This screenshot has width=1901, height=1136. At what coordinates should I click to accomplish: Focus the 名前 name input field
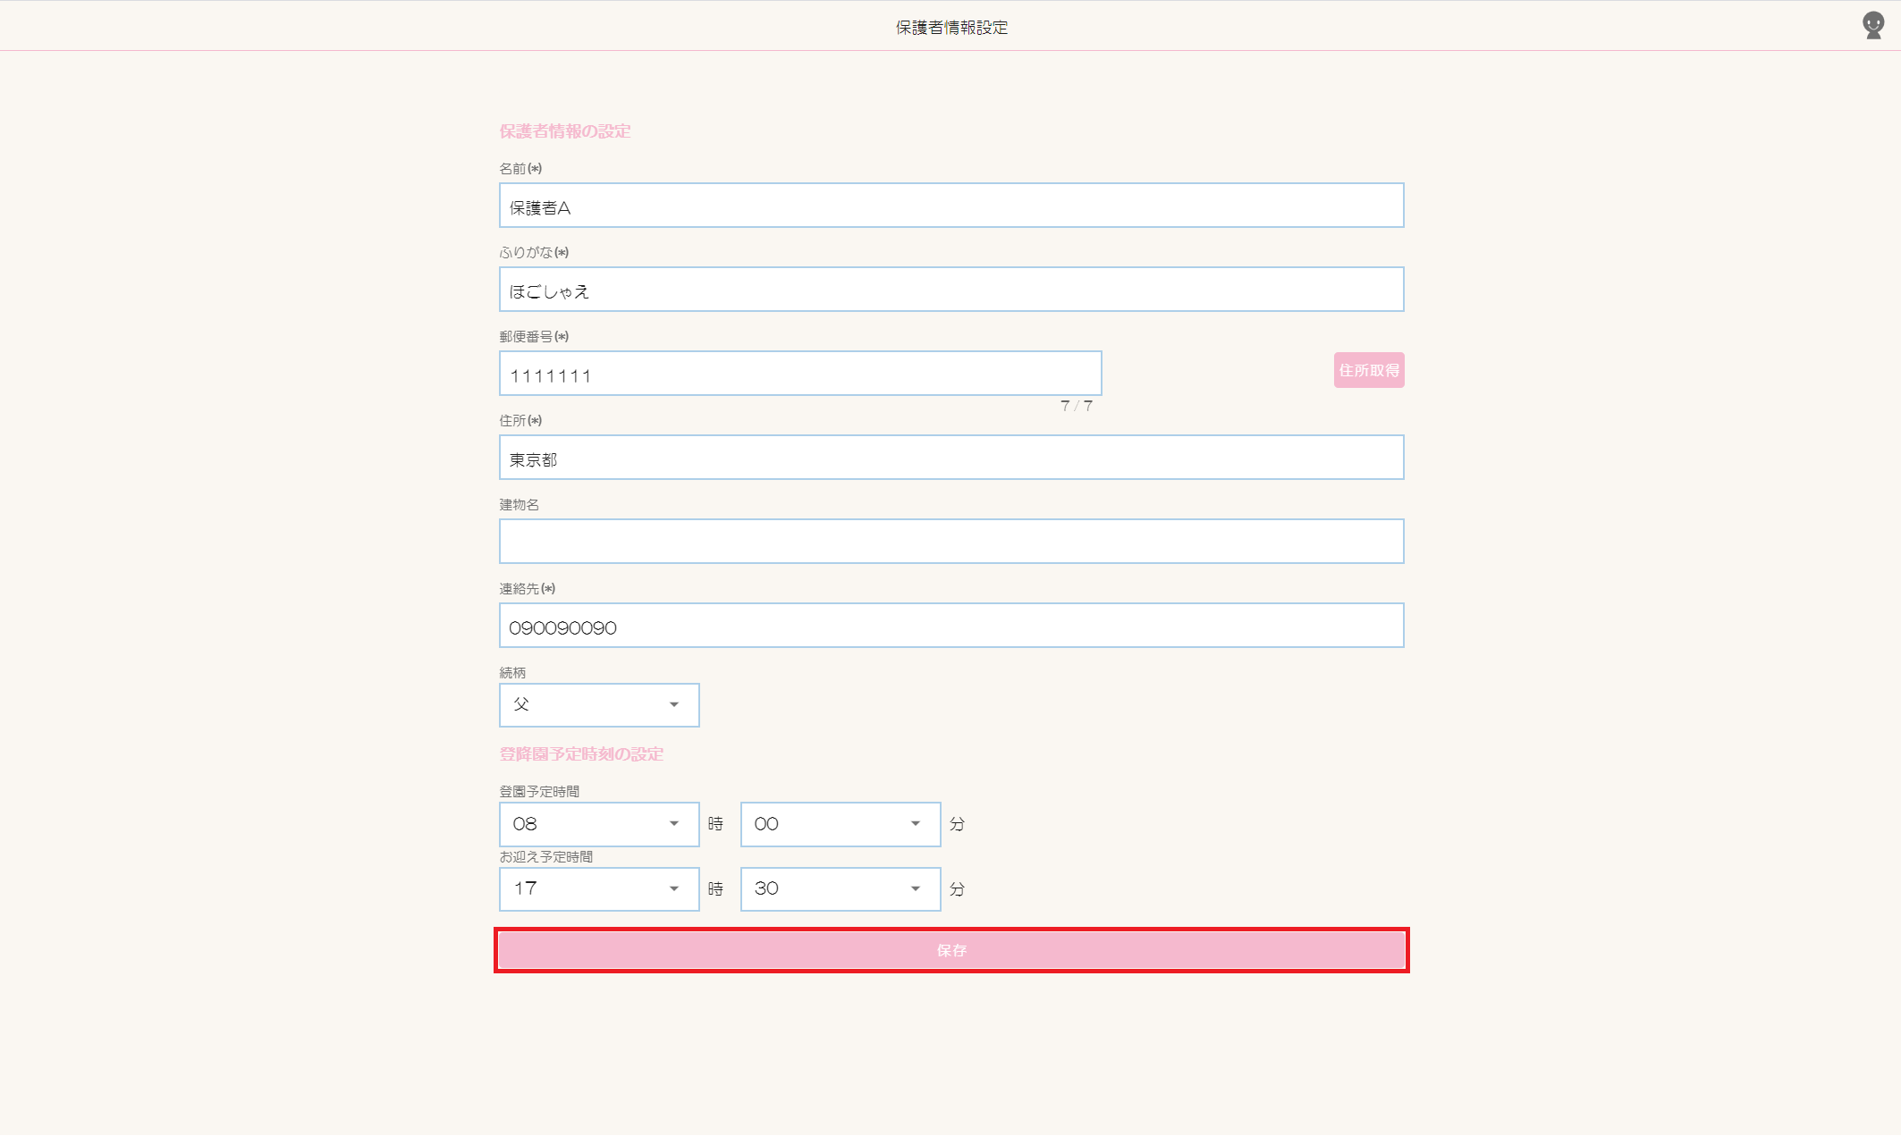click(951, 206)
